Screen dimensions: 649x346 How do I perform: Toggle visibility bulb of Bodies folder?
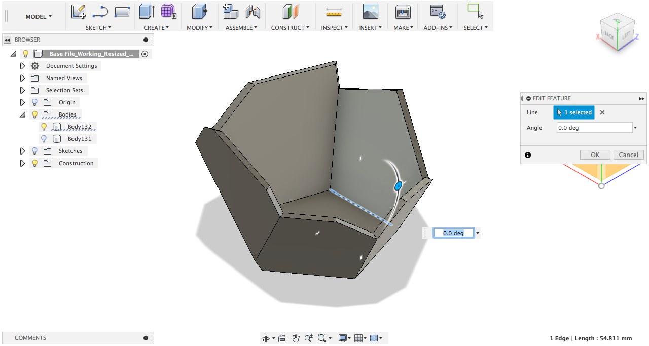tap(35, 114)
